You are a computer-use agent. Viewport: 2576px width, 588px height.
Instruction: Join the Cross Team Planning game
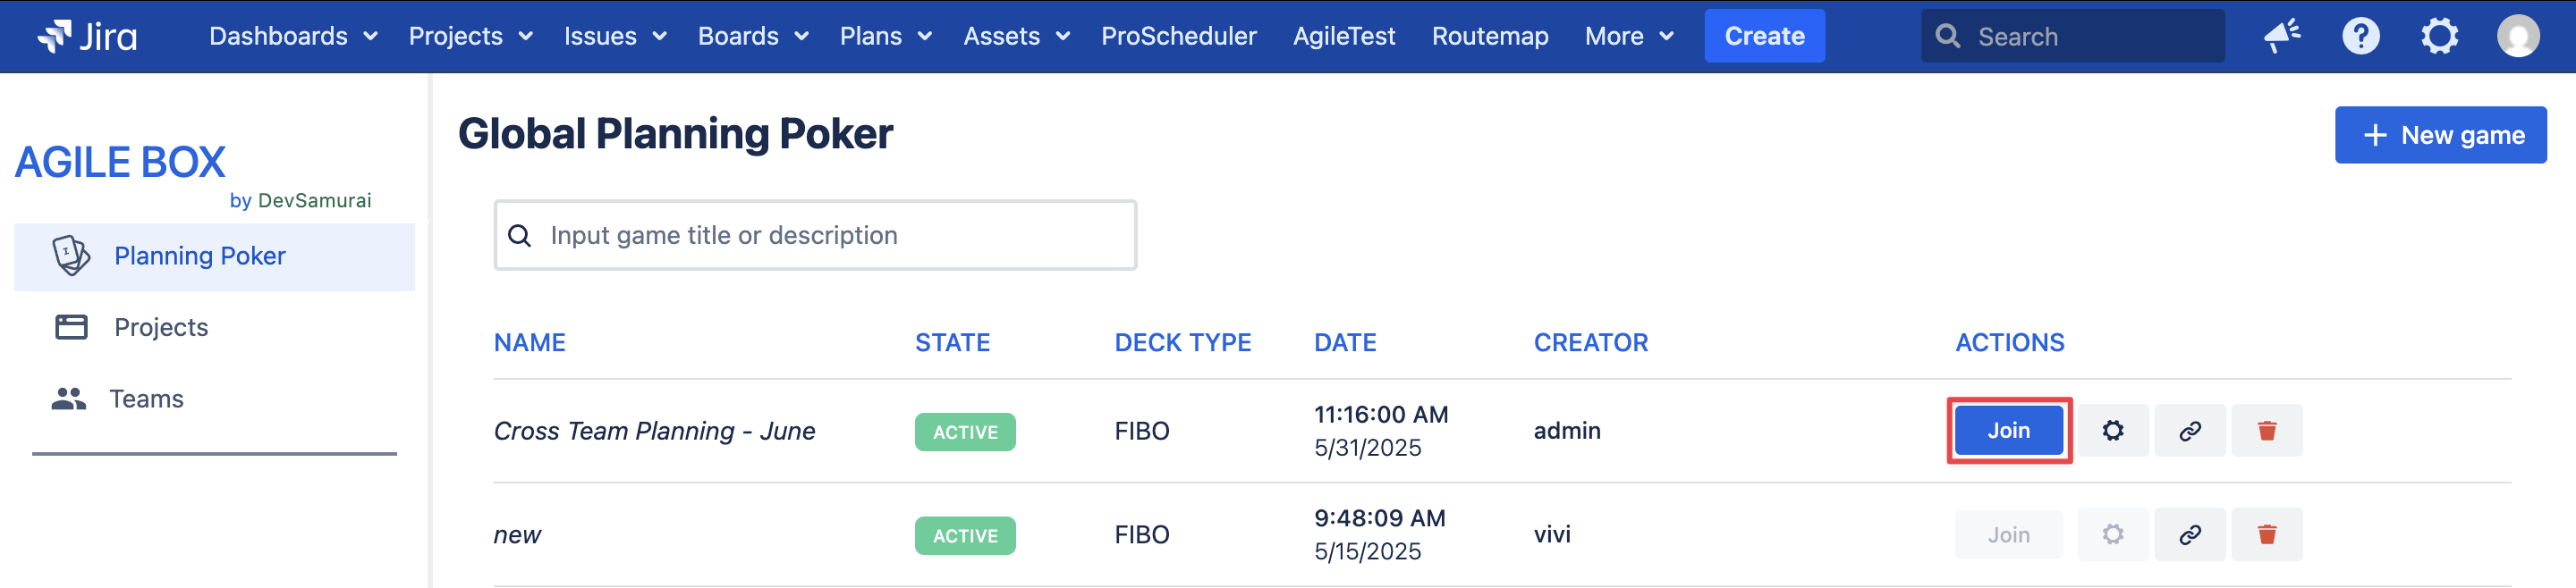point(2008,430)
